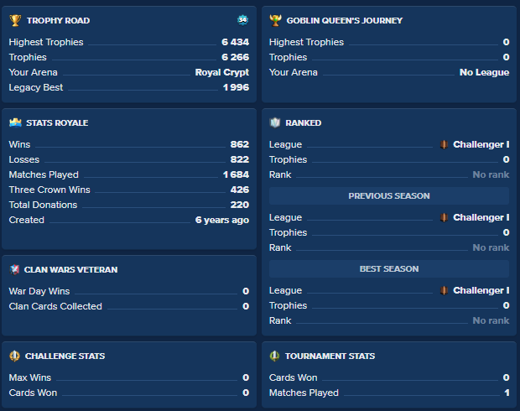Click the current season No rank value
This screenshot has width=520, height=411.
point(491,174)
